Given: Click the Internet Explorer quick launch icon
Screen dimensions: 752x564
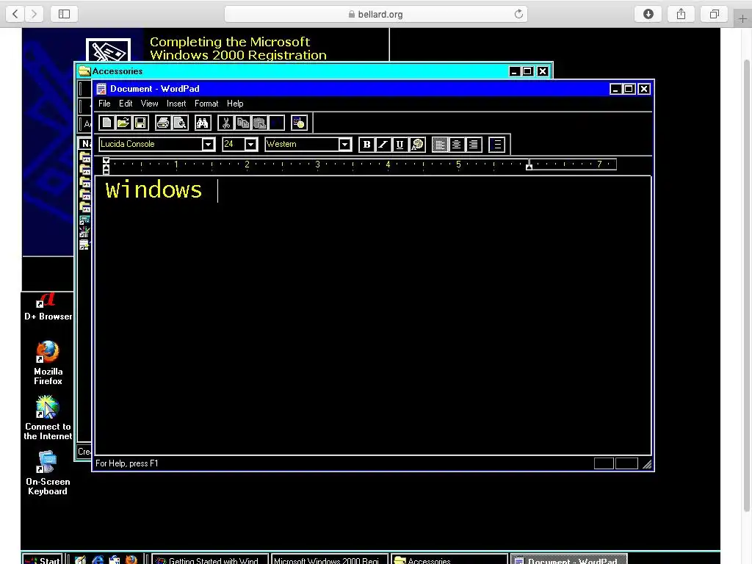Looking at the screenshot, I should (98, 560).
